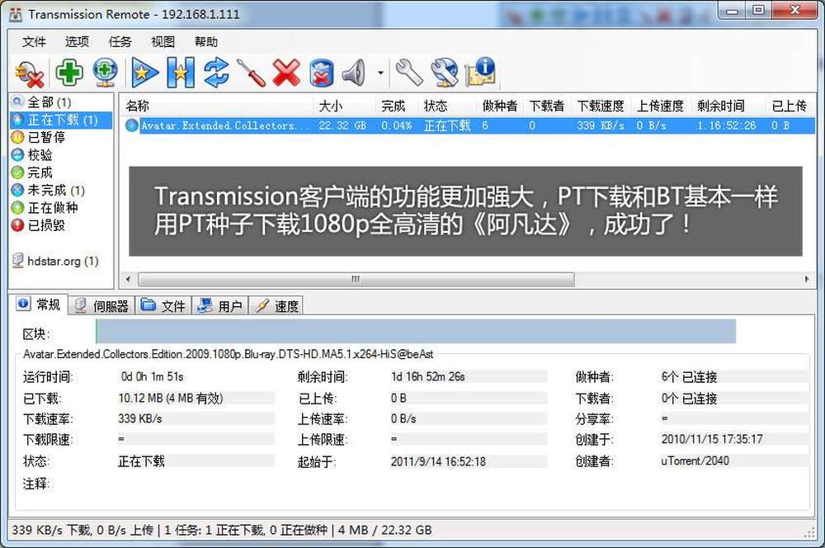
Task: Select the 完成 filter in the sidebar
Action: (x=40, y=172)
